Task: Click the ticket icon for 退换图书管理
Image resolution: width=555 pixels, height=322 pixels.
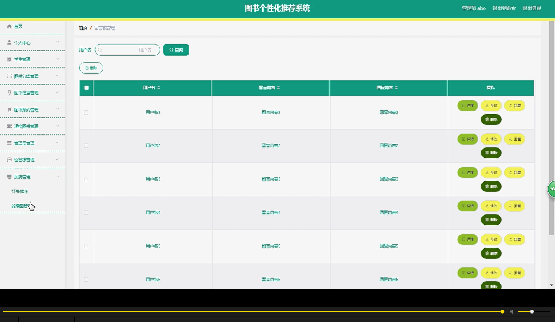Action: coord(10,126)
